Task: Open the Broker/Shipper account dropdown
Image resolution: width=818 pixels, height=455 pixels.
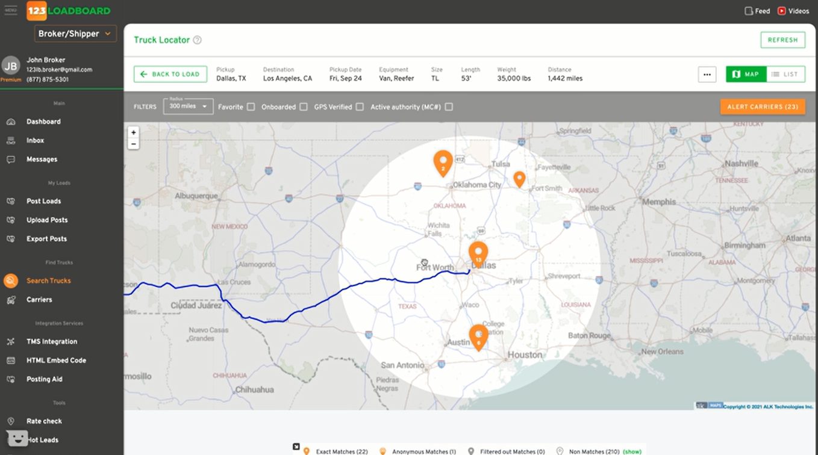Action: (x=75, y=34)
